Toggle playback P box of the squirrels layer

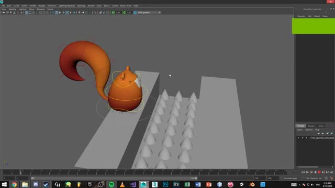[x=303, y=138]
